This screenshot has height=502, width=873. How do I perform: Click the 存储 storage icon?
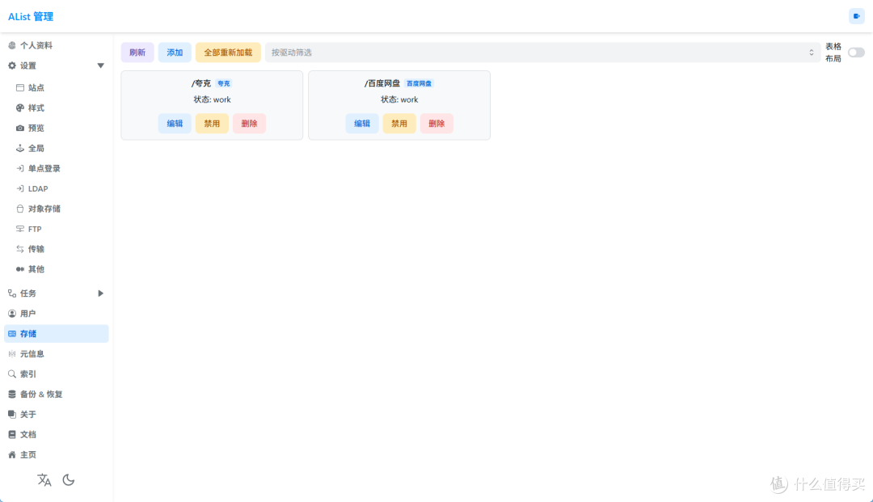coord(11,334)
